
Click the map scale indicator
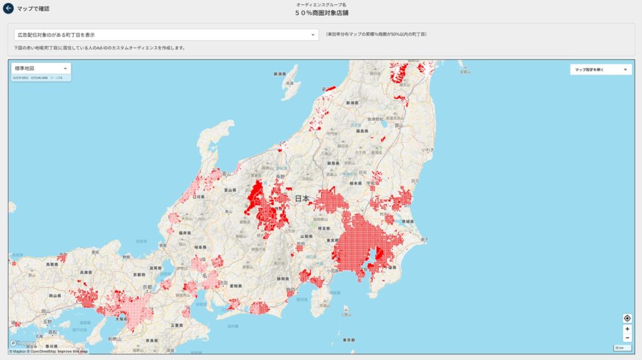click(622, 347)
